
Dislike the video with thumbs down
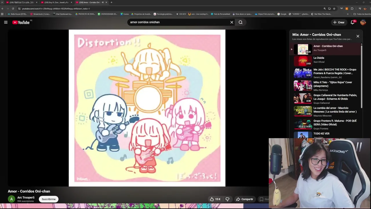point(228,199)
